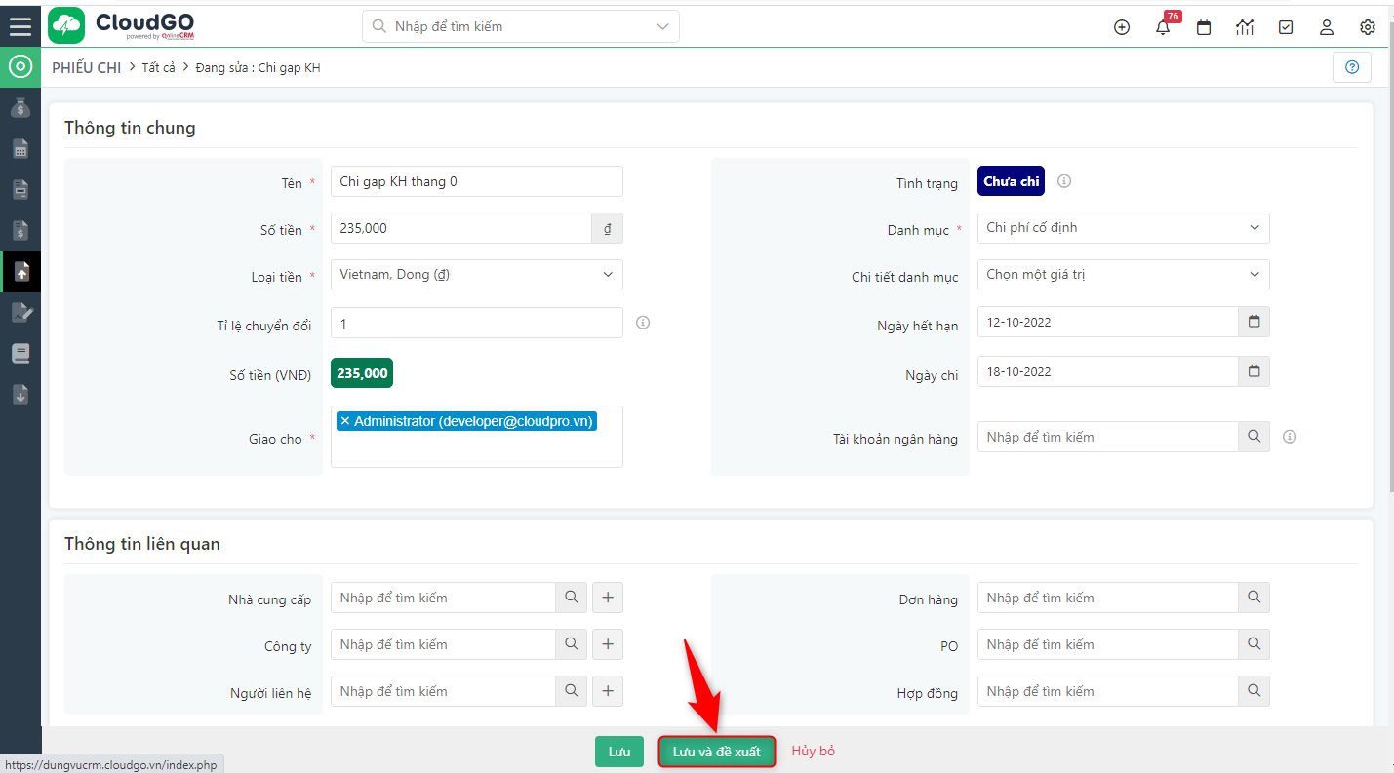
Task: Open the reports chart icon
Action: click(x=1244, y=27)
